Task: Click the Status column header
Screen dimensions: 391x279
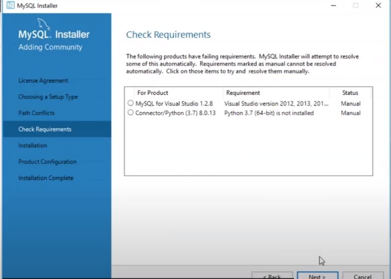Action: click(350, 93)
